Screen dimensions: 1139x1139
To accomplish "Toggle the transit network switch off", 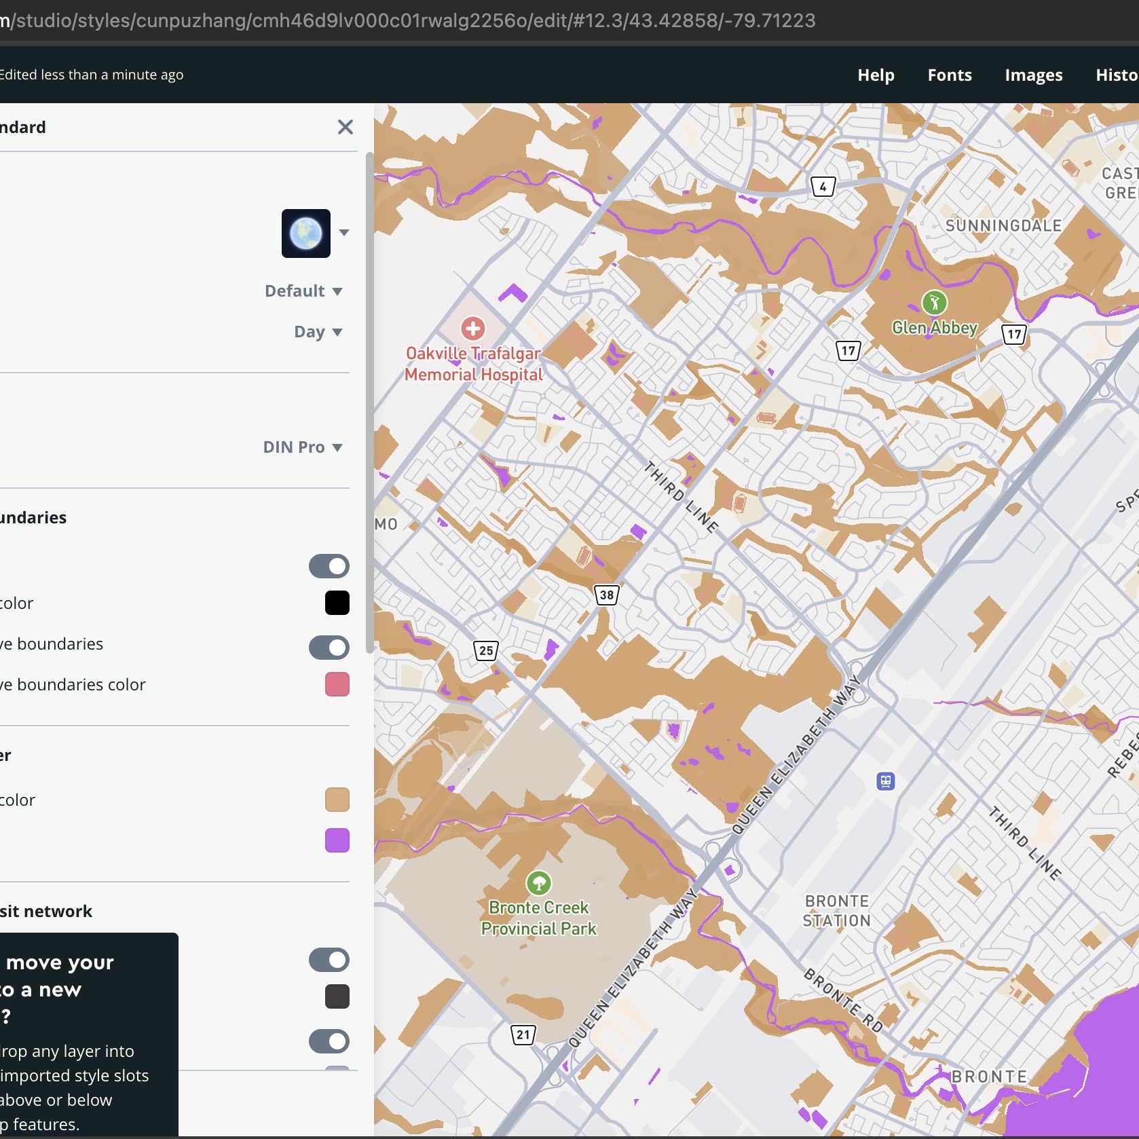I will click(329, 960).
